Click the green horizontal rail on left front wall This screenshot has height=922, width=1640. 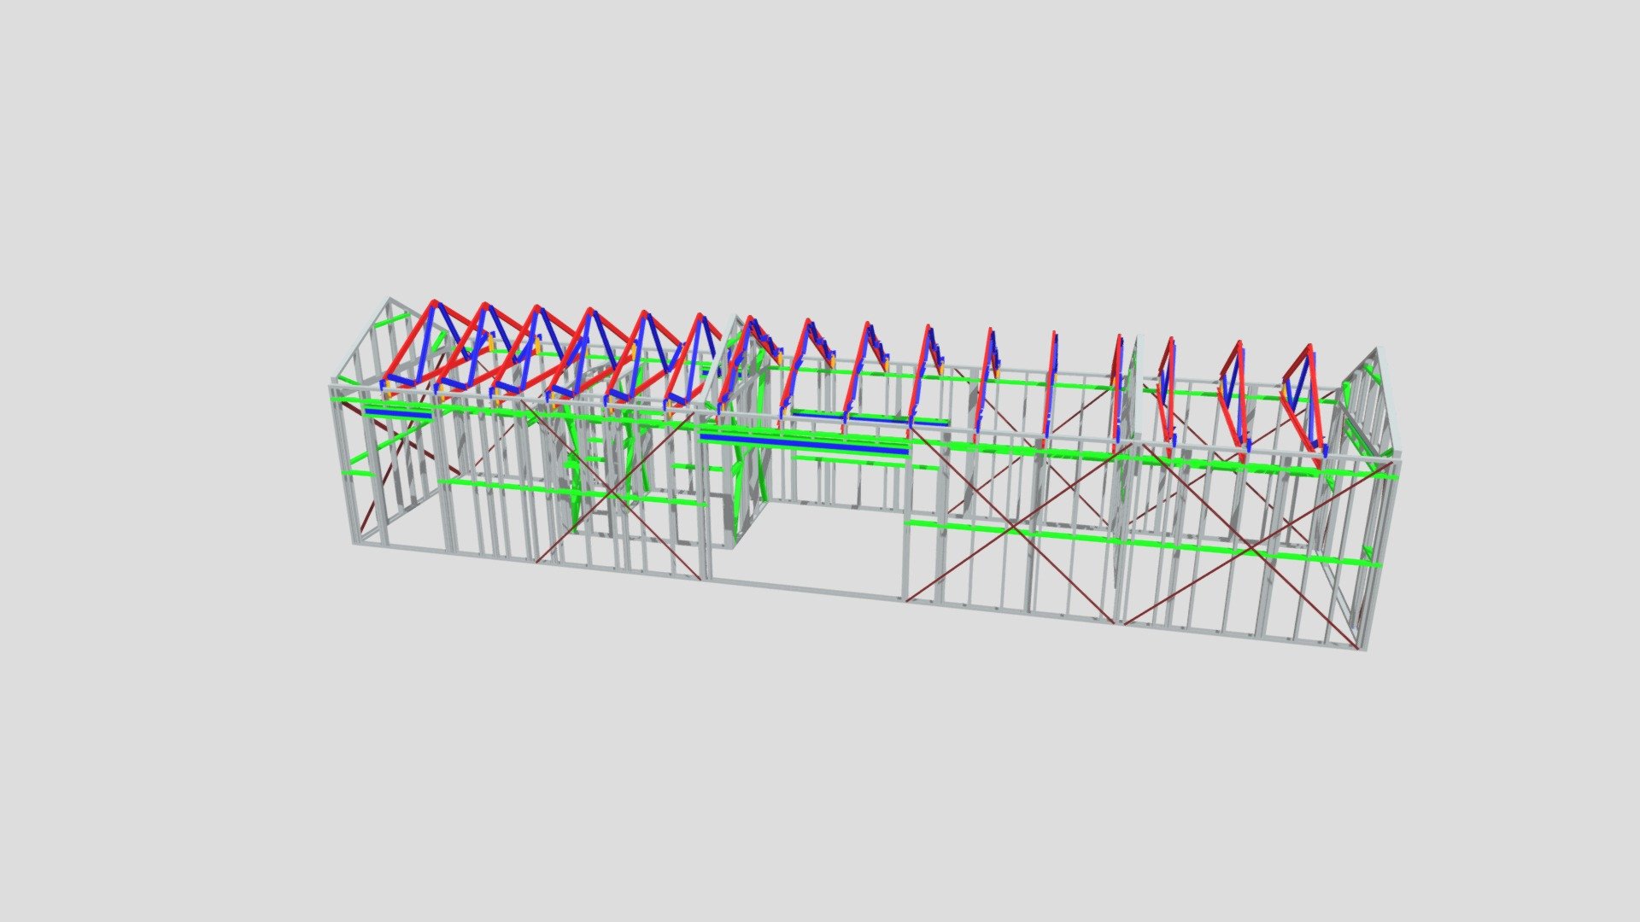coord(572,493)
